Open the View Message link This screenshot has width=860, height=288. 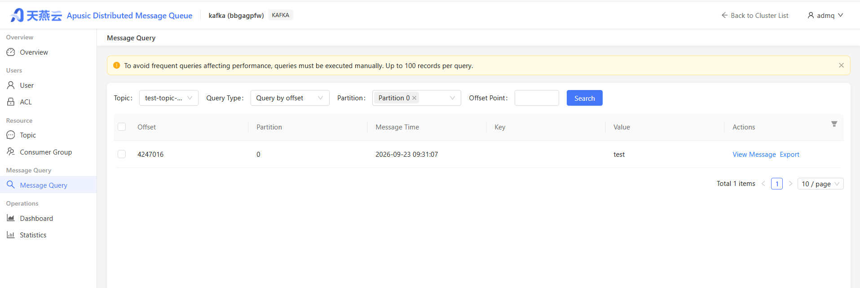pyautogui.click(x=754, y=155)
